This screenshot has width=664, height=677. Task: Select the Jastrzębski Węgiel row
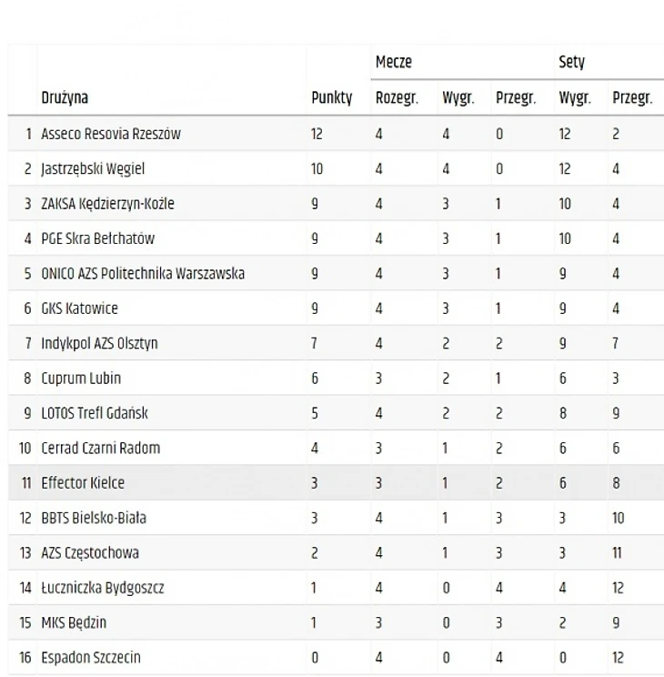pyautogui.click(x=93, y=168)
